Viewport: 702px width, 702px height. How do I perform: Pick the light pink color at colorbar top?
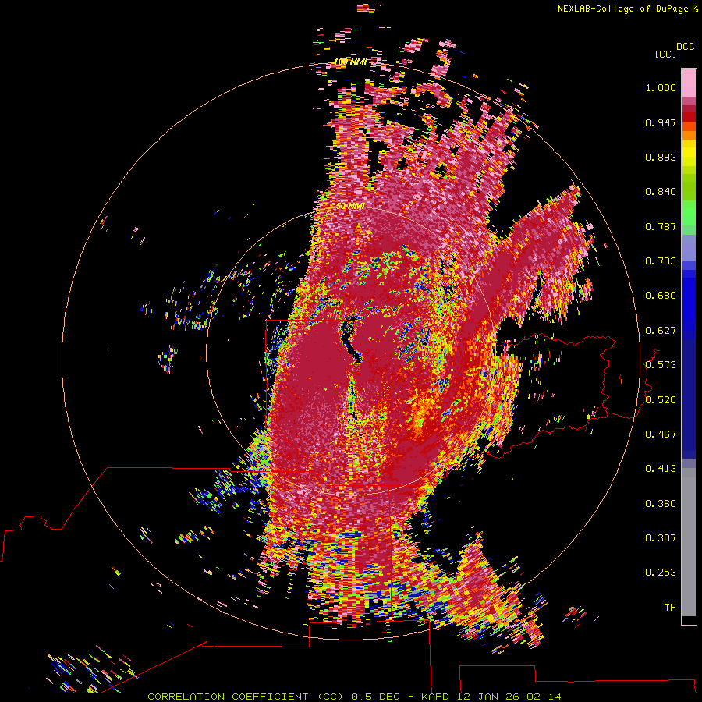tap(689, 83)
